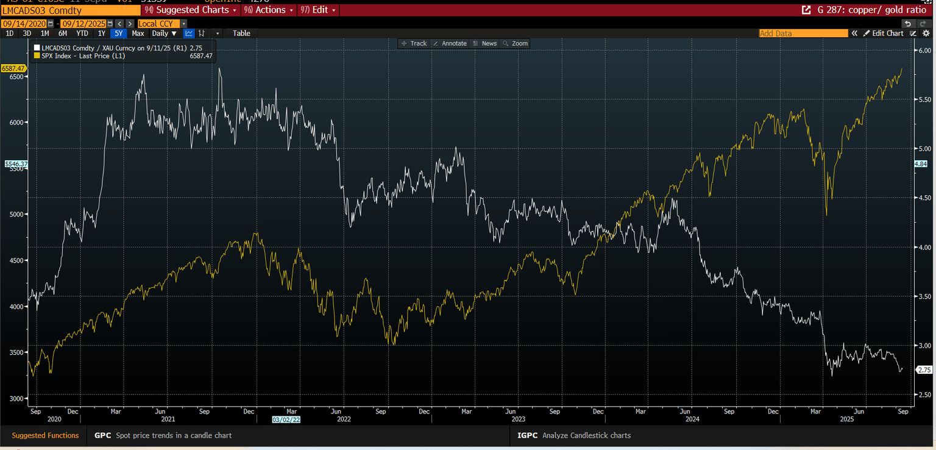Expand the Daily periodicity dropdown
936x450 pixels.
(x=165, y=34)
